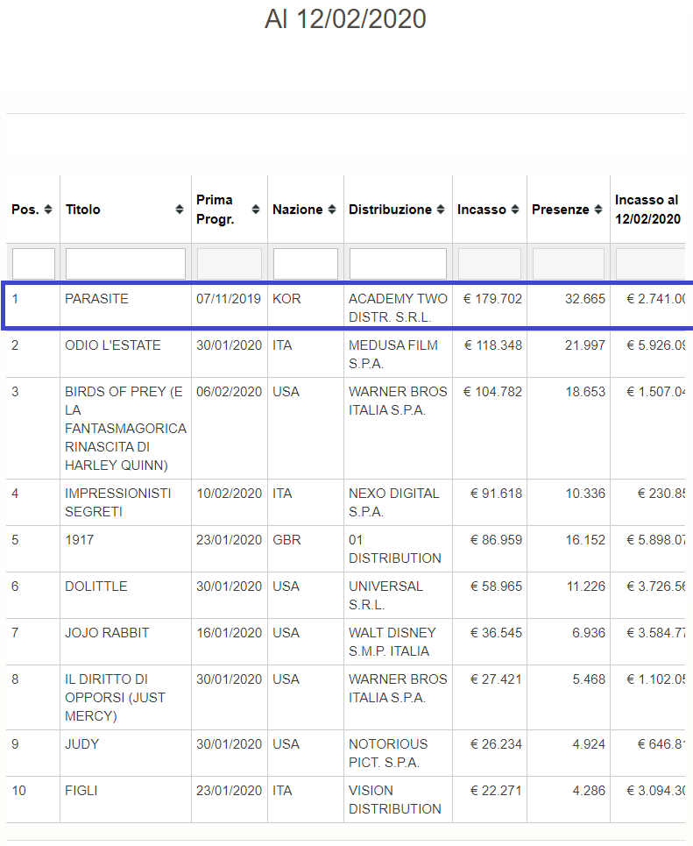Click the Prima Progr. filter field
Viewport: 693px width, 846px height.
(x=230, y=264)
